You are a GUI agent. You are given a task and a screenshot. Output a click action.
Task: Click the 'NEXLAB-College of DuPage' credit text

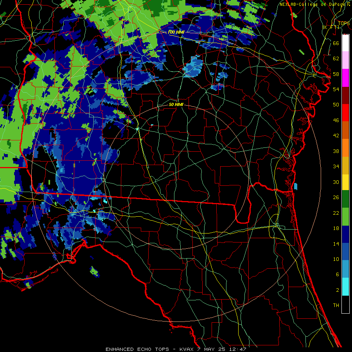point(313,4)
